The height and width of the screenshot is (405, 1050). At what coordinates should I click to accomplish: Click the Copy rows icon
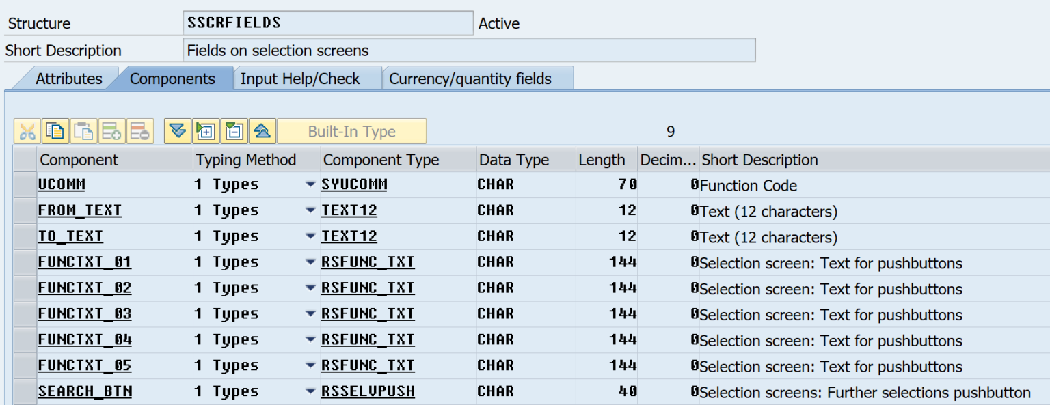[x=55, y=130]
